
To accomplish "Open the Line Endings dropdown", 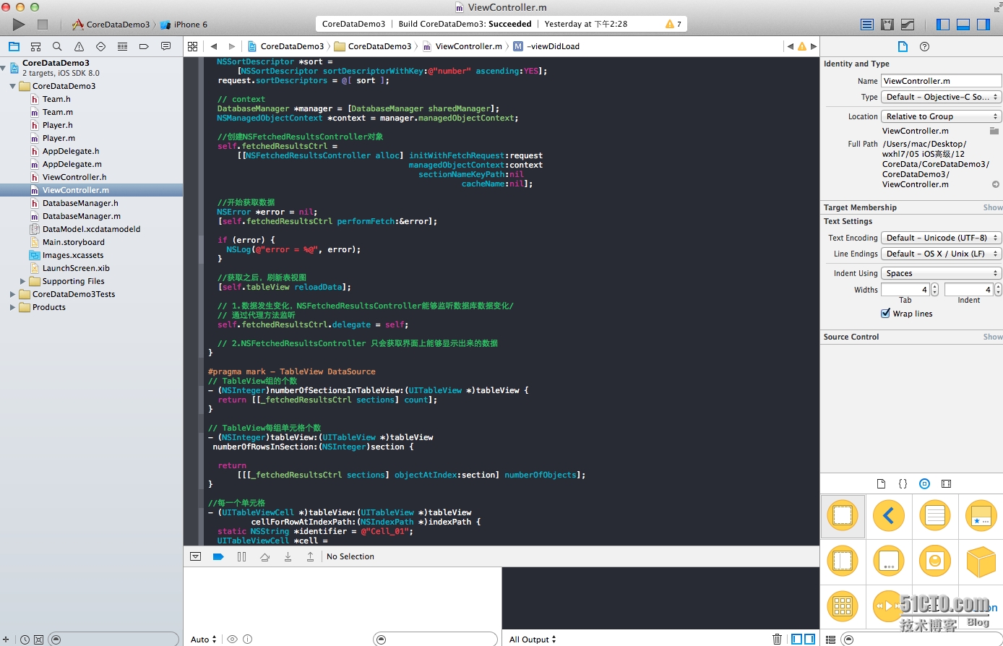I will point(942,254).
